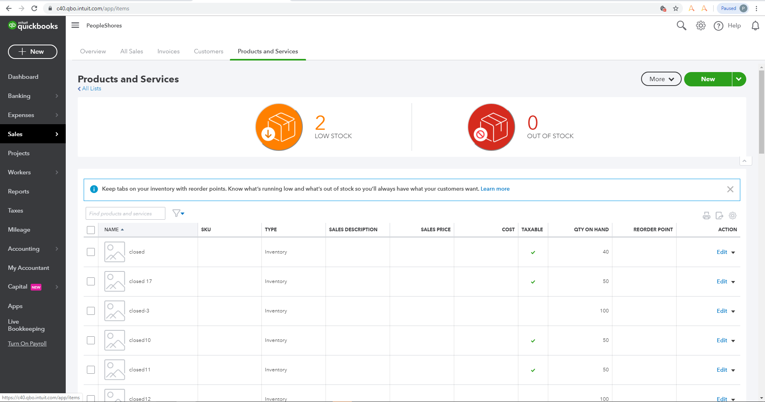Screen dimensions: 765x402
Task: Click the Find products and services field
Action: (x=125, y=214)
